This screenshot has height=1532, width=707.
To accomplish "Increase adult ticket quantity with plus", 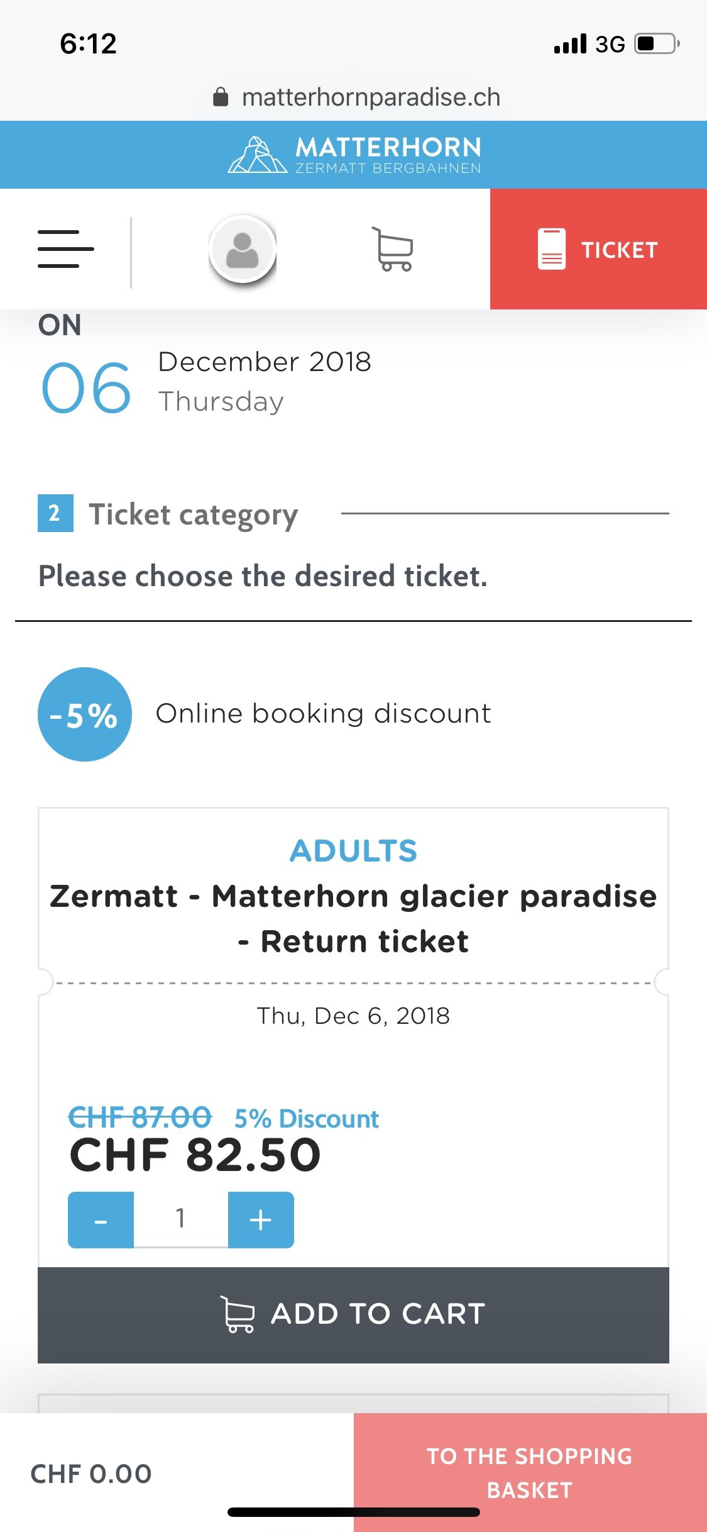I will pos(261,1220).
